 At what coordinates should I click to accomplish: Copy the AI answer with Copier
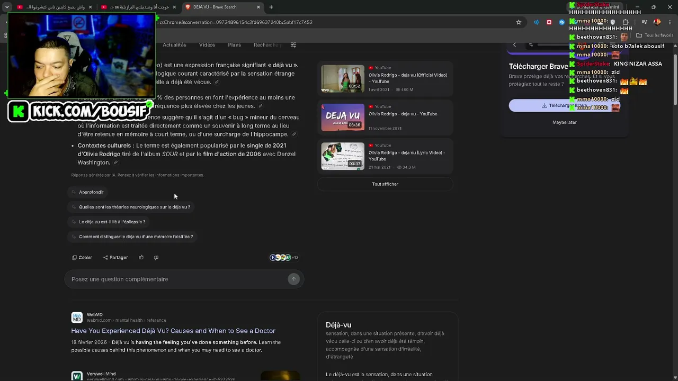pyautogui.click(x=82, y=258)
